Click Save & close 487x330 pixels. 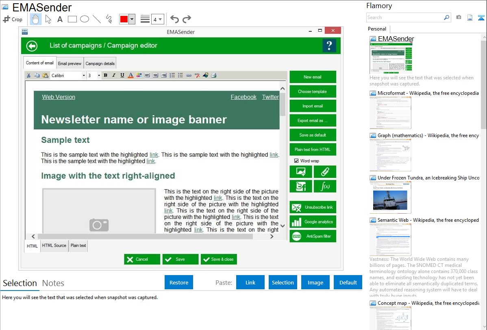219,259
